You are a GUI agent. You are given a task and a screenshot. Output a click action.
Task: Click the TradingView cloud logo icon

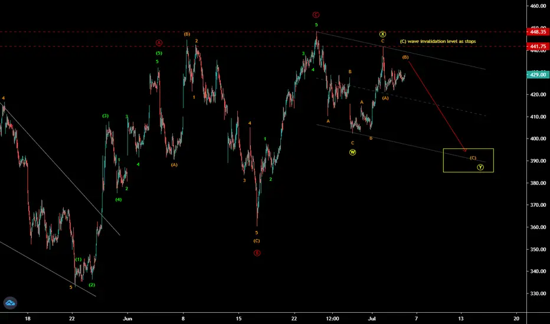(10, 303)
